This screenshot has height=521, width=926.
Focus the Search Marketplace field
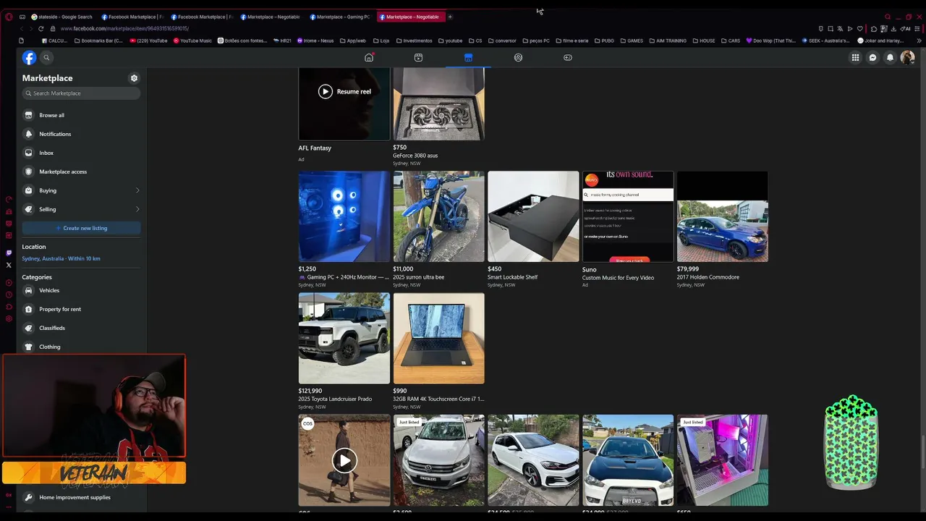[81, 93]
